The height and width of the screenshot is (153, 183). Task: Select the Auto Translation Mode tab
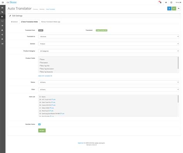pos(29,22)
